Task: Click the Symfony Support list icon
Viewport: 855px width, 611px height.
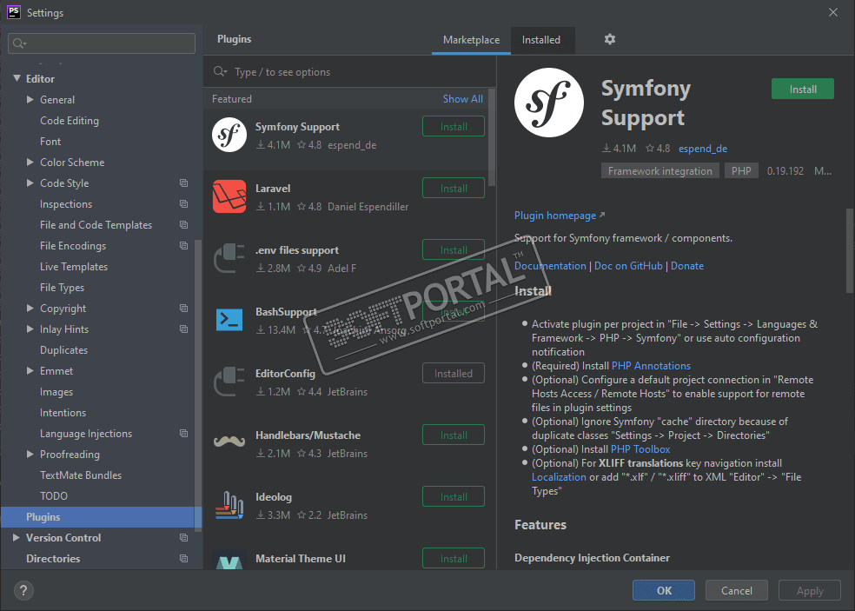Action: [x=229, y=136]
